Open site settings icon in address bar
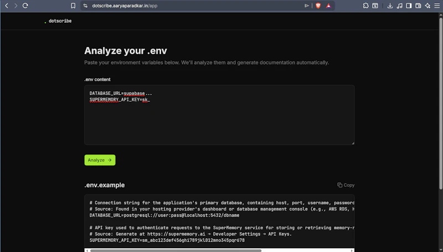 (85, 6)
